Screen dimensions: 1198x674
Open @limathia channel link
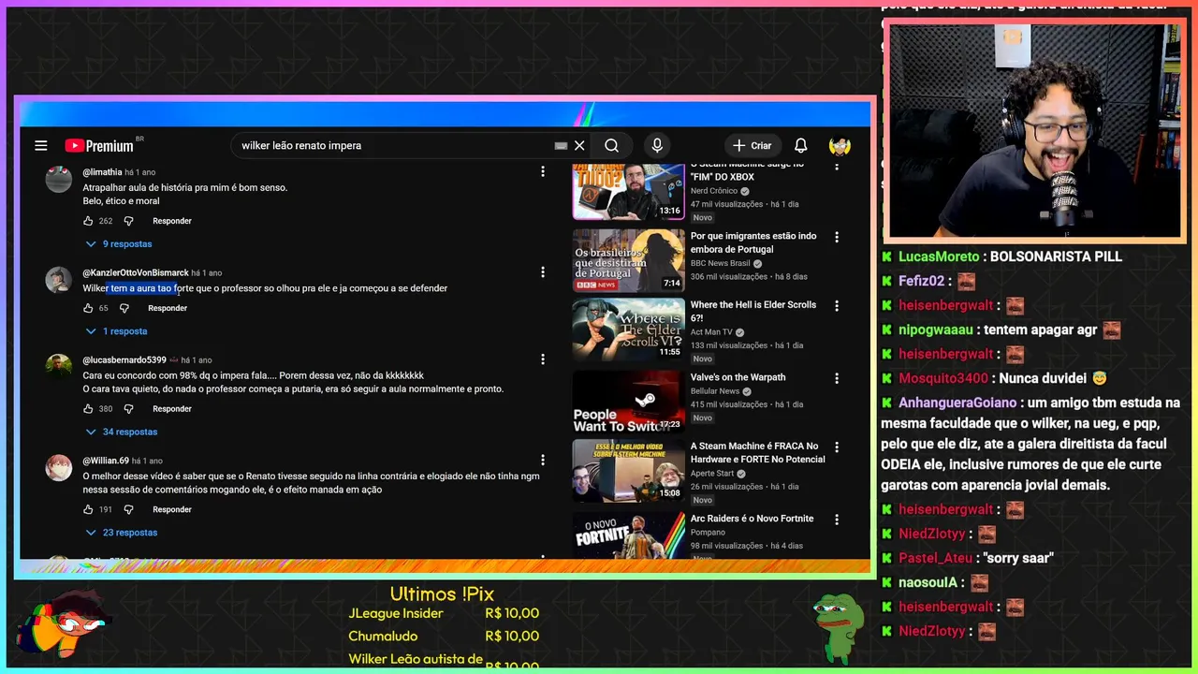(102, 172)
